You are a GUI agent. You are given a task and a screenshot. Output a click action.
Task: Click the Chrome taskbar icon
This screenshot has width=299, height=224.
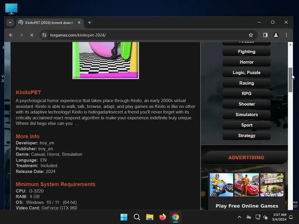tap(175, 217)
